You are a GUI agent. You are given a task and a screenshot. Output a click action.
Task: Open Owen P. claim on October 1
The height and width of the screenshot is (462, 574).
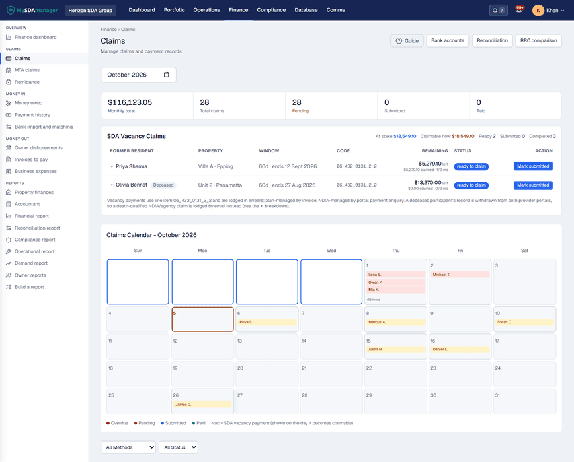(x=395, y=282)
